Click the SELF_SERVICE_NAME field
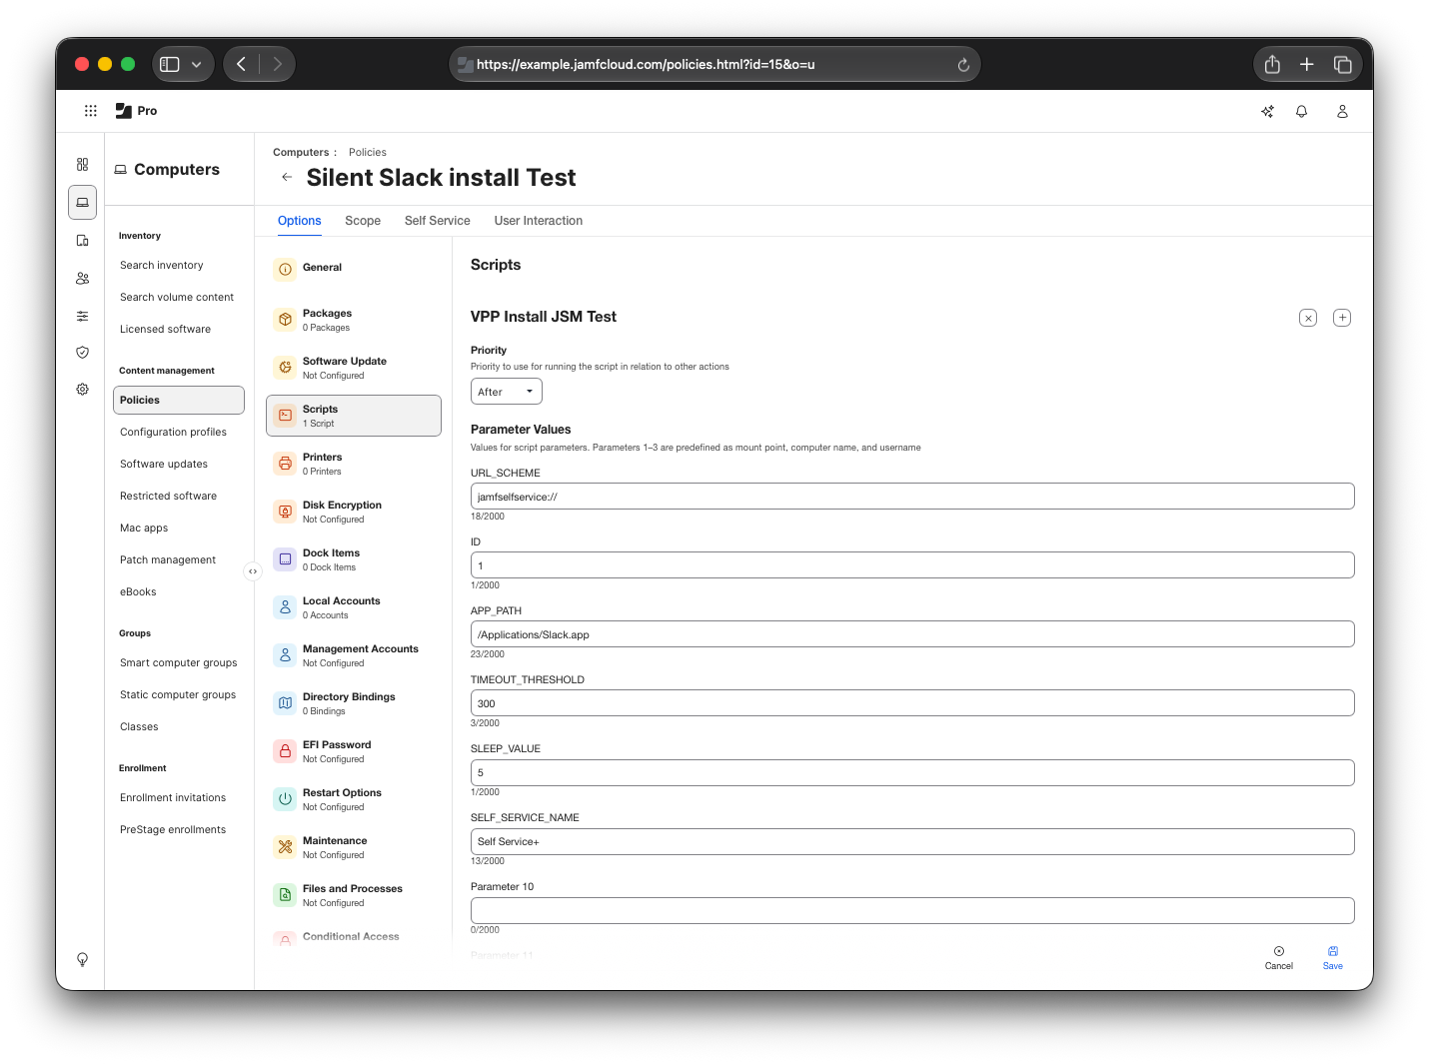The width and height of the screenshot is (1429, 1064). tap(912, 841)
